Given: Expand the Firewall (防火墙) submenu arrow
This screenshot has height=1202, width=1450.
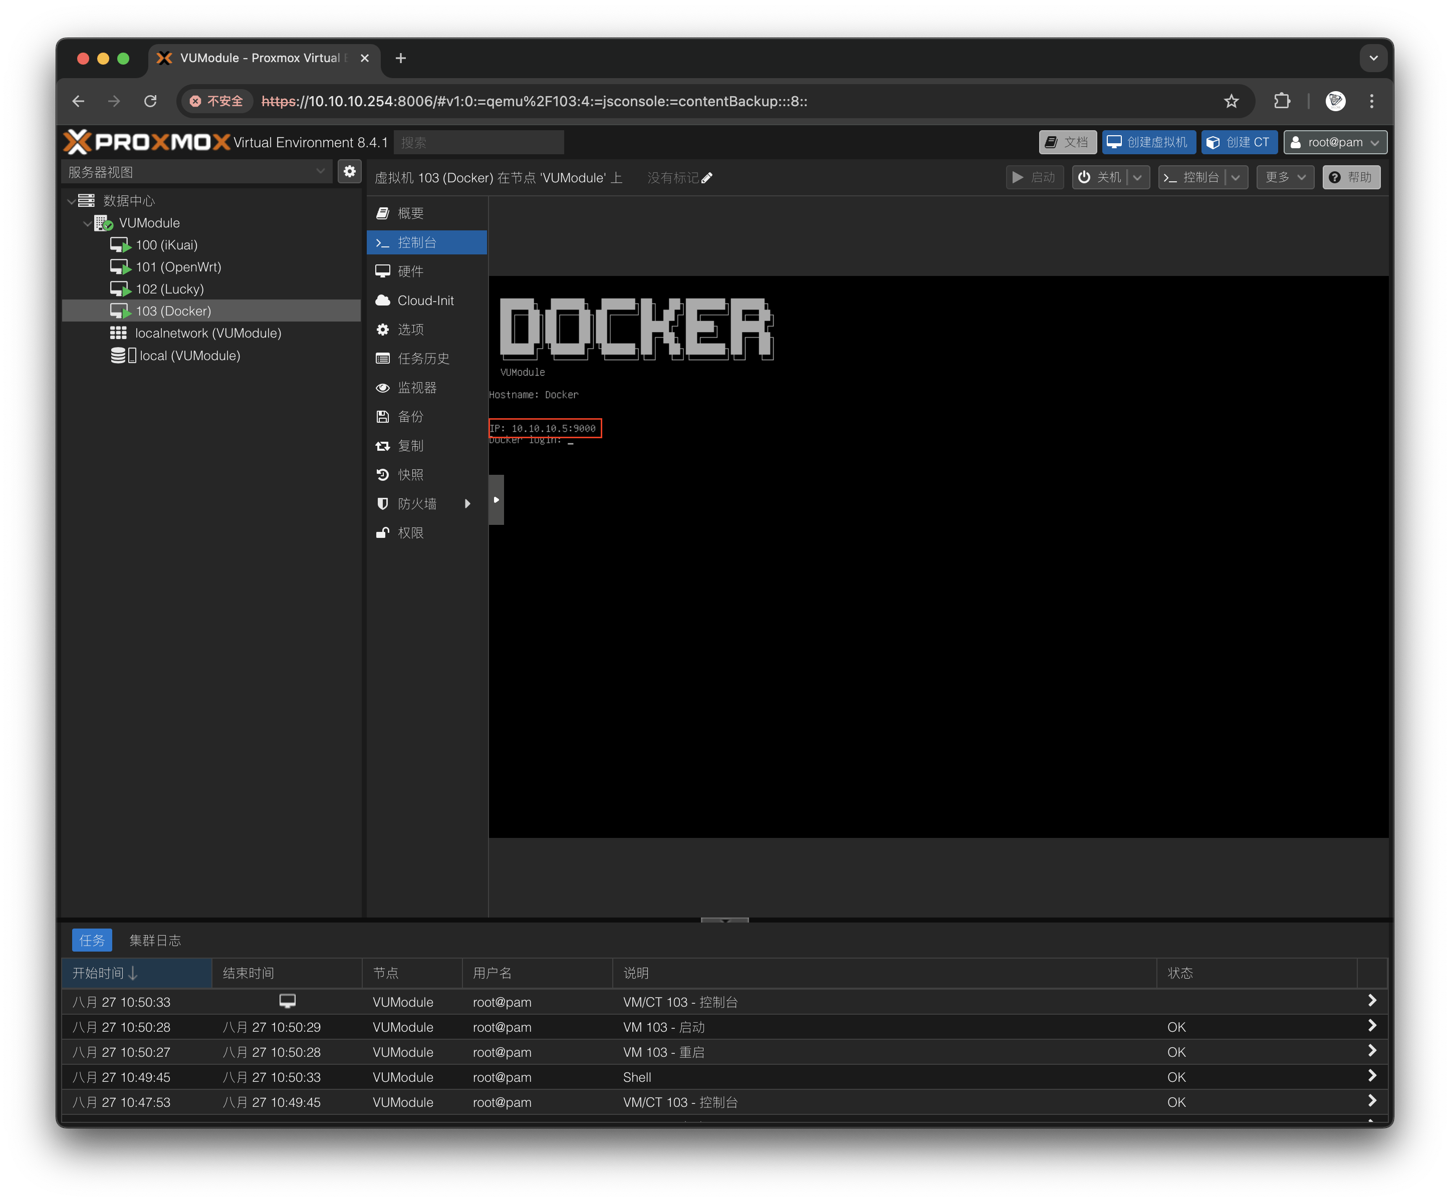Looking at the screenshot, I should tap(467, 504).
